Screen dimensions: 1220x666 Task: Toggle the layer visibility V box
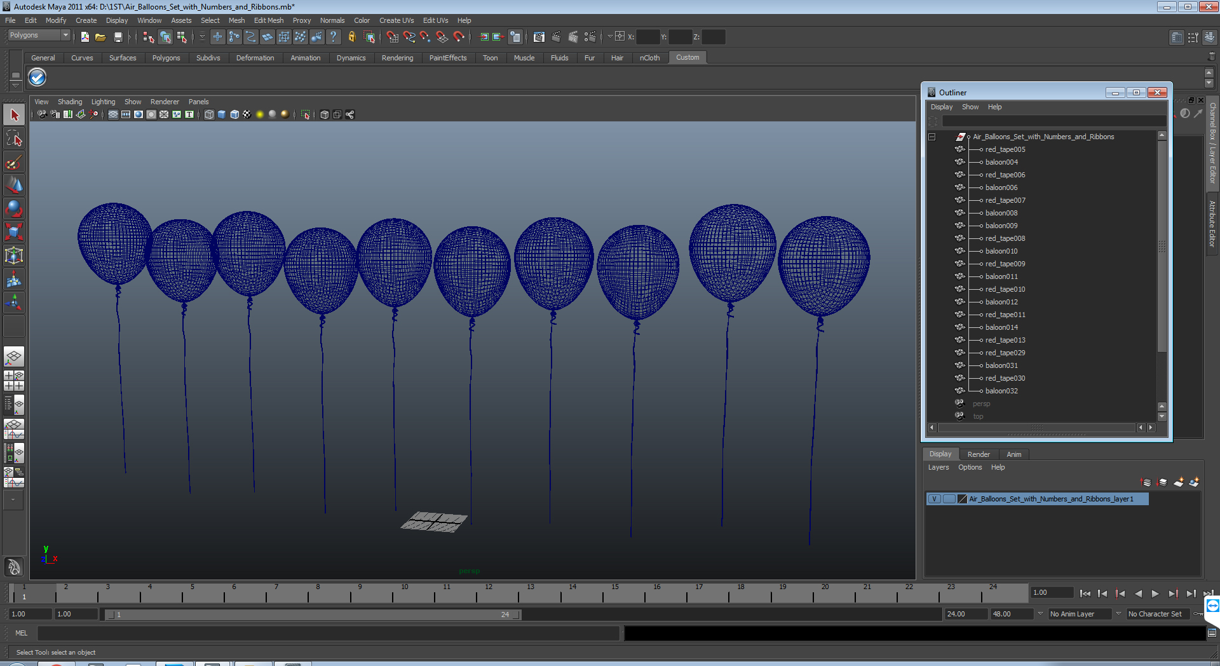click(x=934, y=499)
